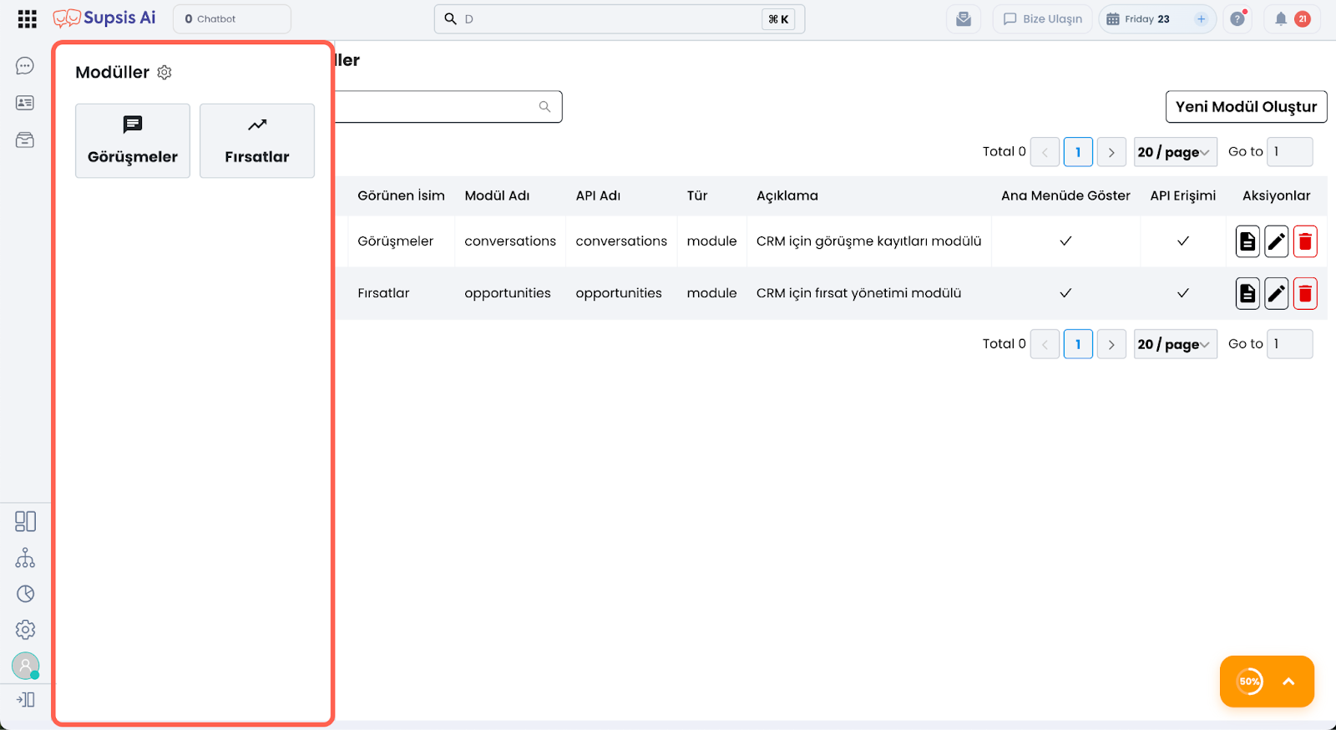Toggle Ana Menüde Göster check for Görüşmeler

tap(1065, 241)
